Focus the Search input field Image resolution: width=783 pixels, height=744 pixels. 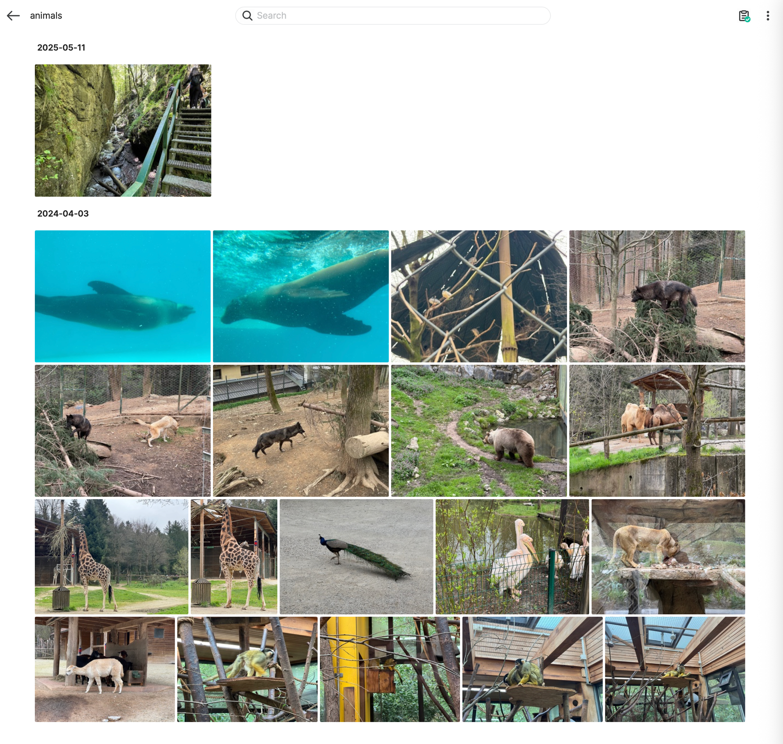pos(393,15)
